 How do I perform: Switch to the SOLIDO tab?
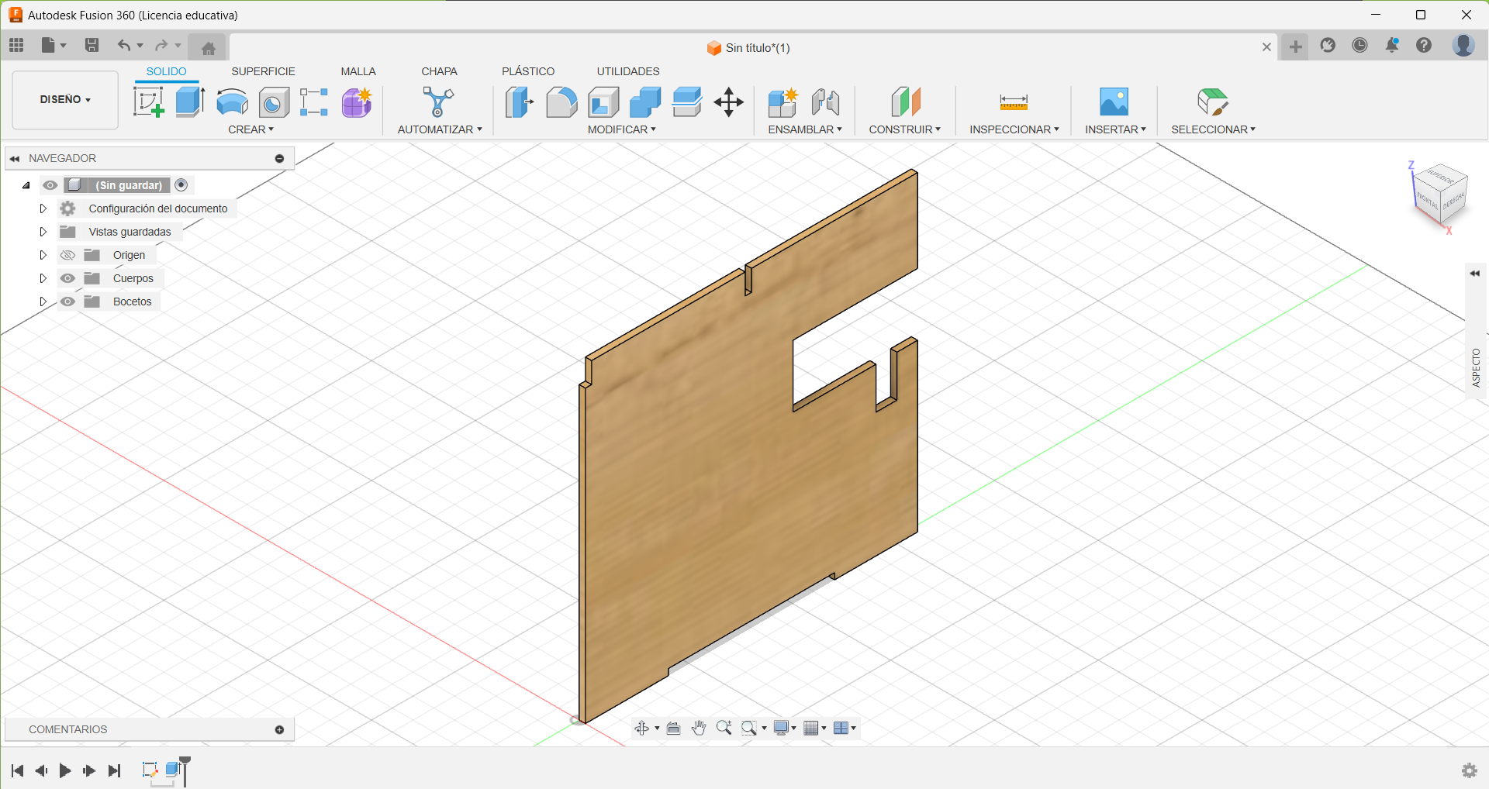(166, 71)
